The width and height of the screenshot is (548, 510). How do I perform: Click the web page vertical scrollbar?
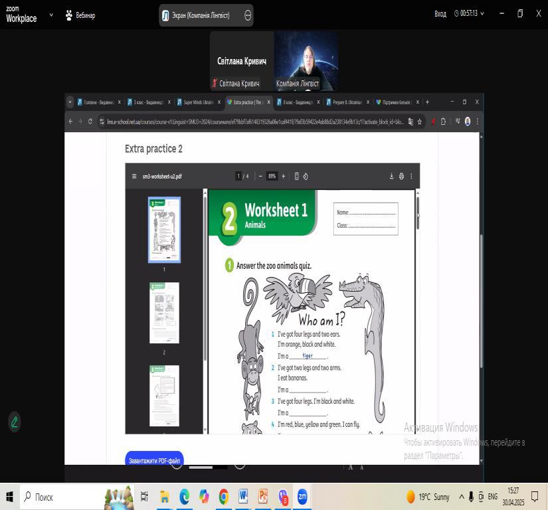pos(482,300)
